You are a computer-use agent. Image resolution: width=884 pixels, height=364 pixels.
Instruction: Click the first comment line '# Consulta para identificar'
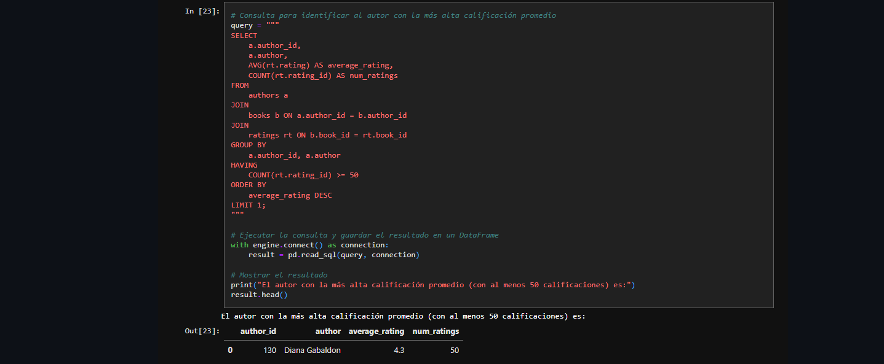point(393,15)
